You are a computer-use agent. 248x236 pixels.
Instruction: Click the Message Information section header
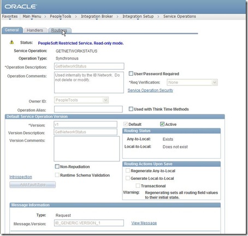click(115, 205)
